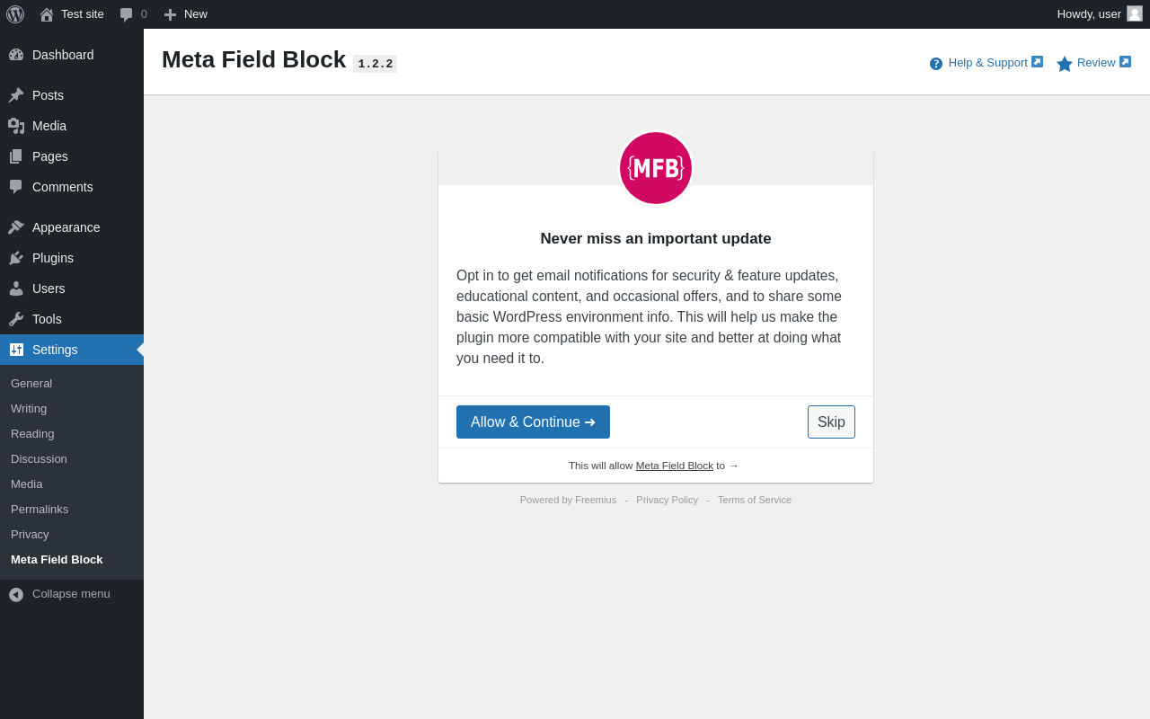Open the Dashboard gauge icon
1150x719 pixels.
click(x=16, y=55)
